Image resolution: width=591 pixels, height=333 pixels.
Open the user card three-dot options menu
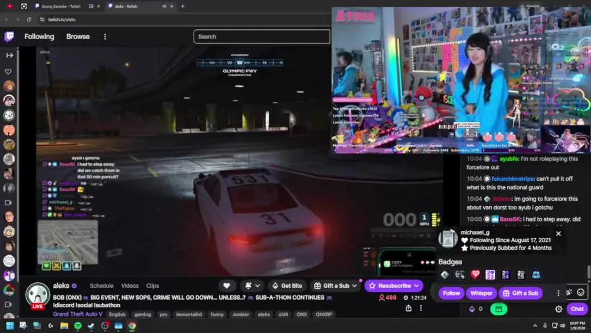point(558,293)
